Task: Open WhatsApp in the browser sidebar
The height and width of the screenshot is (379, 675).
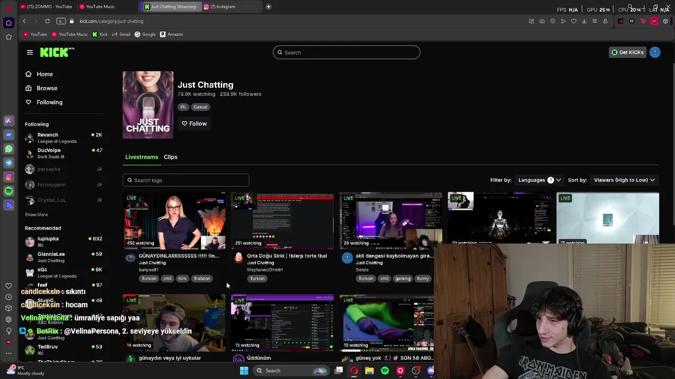Action: pyautogui.click(x=8, y=149)
